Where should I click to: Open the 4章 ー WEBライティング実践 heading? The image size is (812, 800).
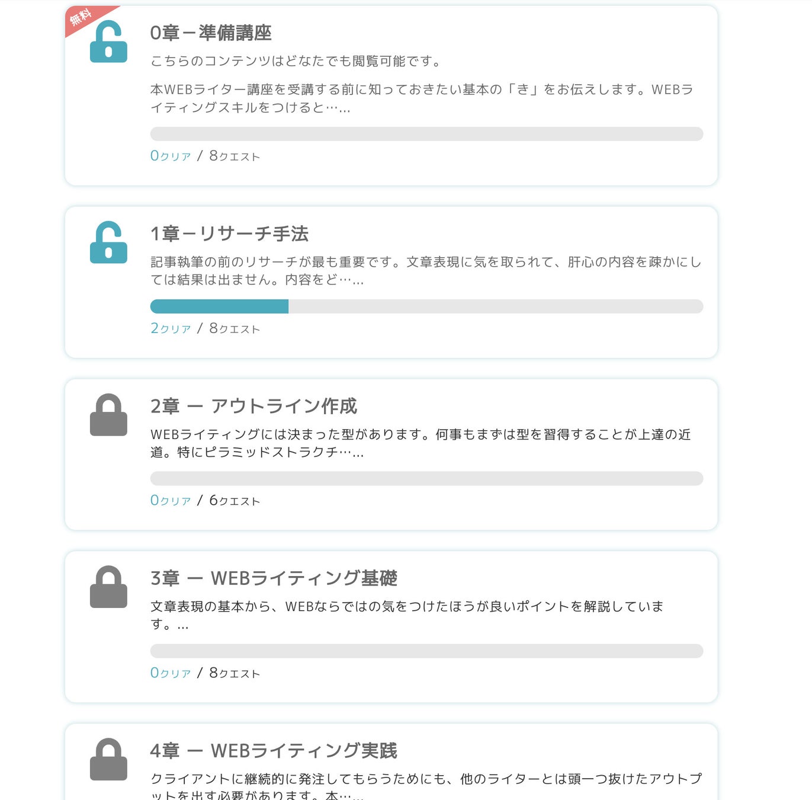point(274,751)
